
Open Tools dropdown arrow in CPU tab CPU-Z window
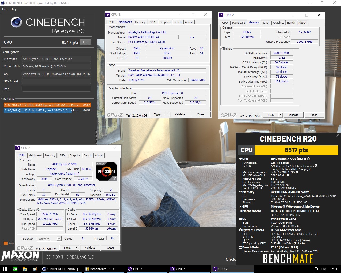(x=77, y=248)
